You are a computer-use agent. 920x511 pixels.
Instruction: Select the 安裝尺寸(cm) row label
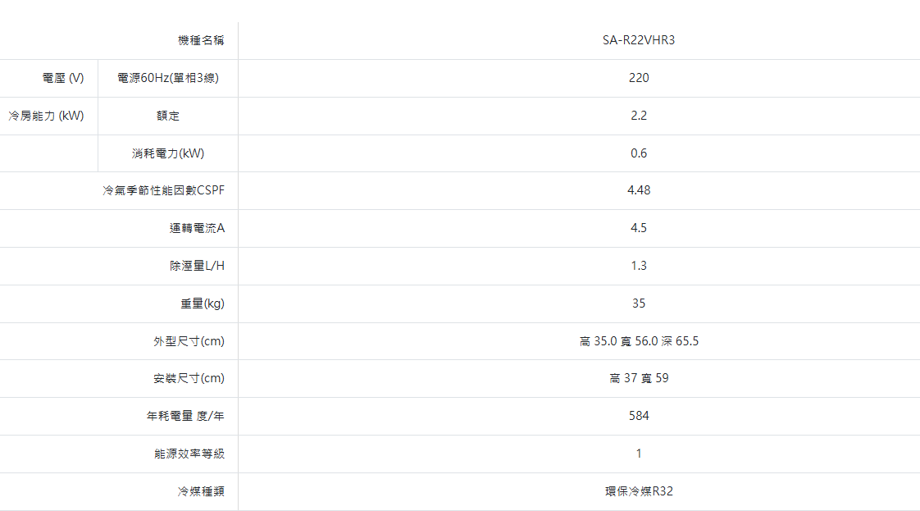pos(189,378)
